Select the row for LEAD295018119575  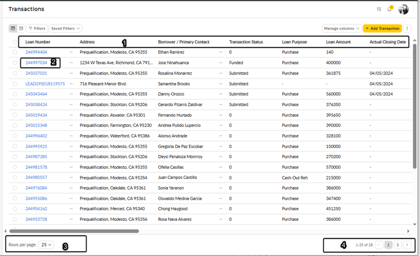click(15, 83)
